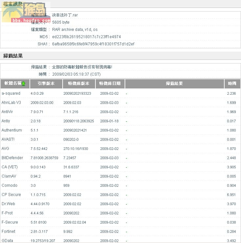Click signature date 2009-01-18 of Antiy
The height and width of the screenshot is (243, 241).
(110, 121)
